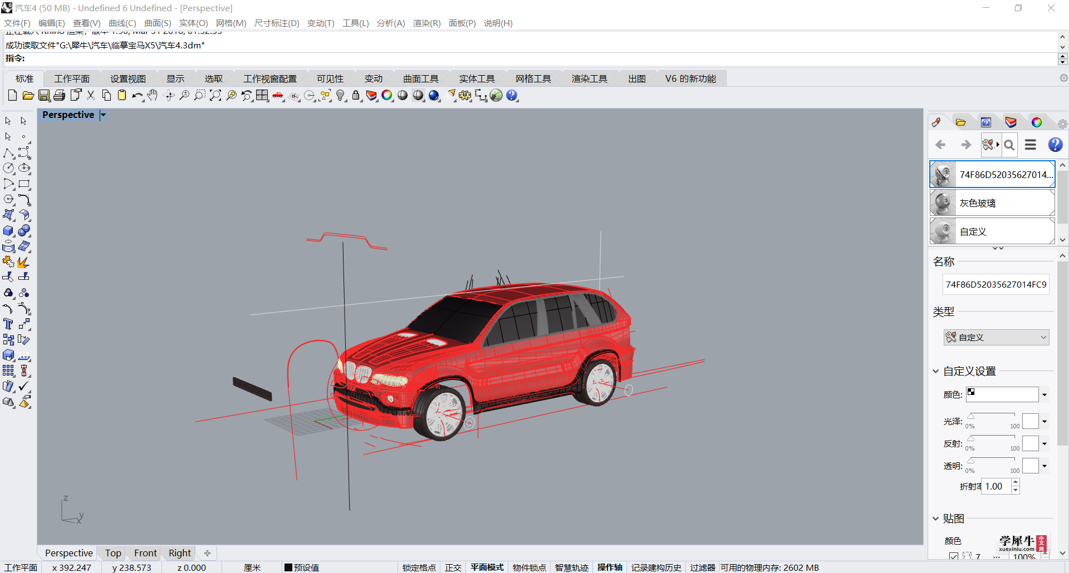Viewport: 1069px width, 573px height.
Task: Click the padlock lock-objects icon
Action: click(356, 96)
